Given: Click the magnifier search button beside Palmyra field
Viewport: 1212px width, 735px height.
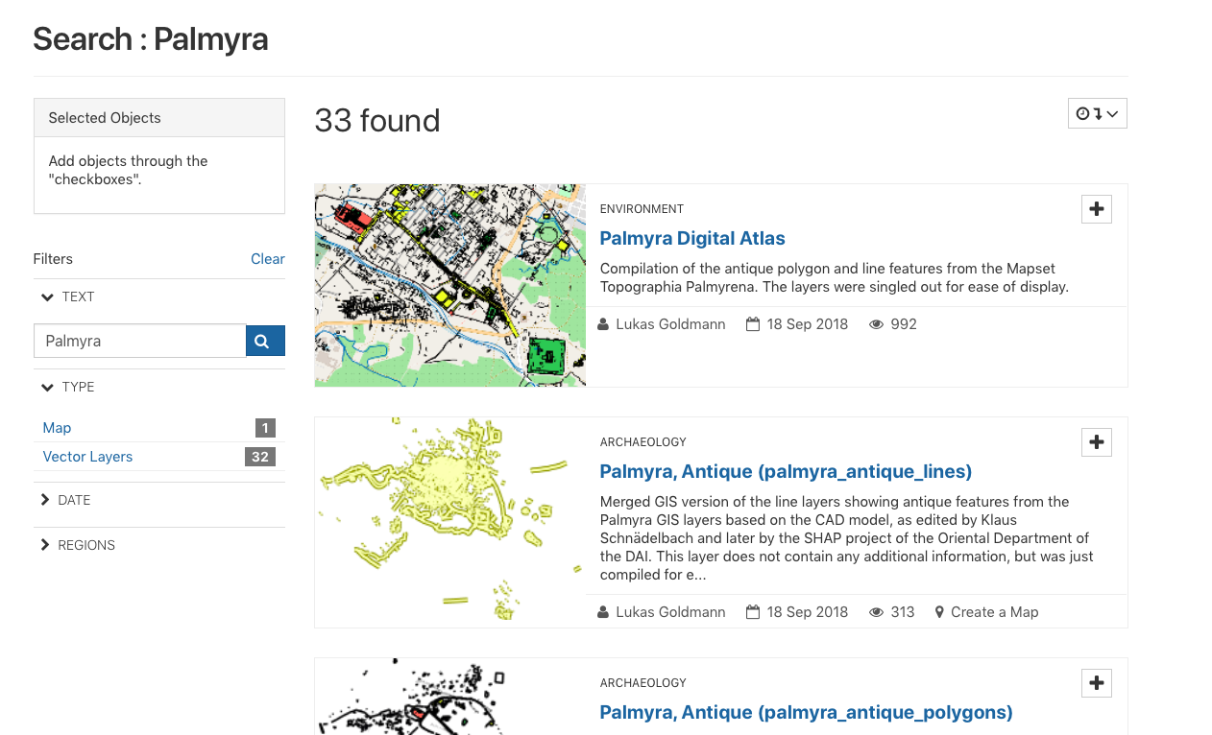Looking at the screenshot, I should click(x=265, y=341).
